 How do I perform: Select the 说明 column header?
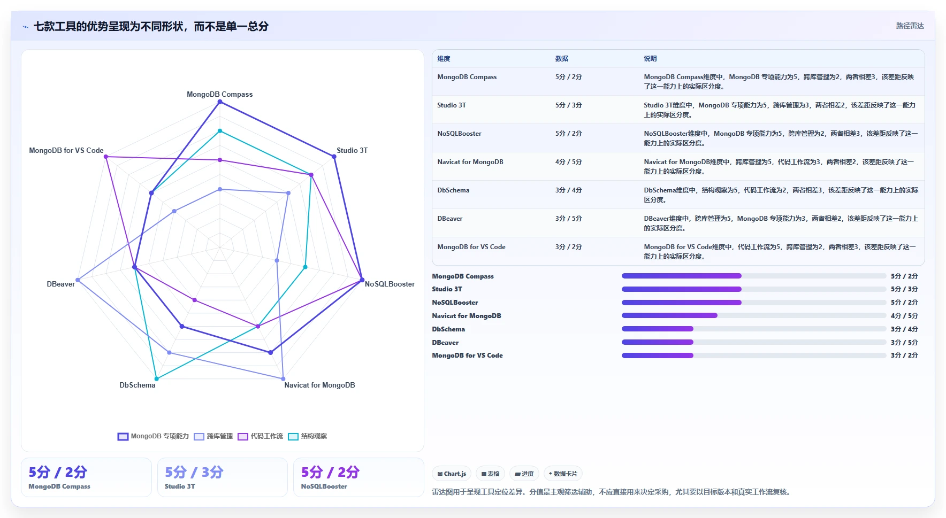pyautogui.click(x=650, y=59)
